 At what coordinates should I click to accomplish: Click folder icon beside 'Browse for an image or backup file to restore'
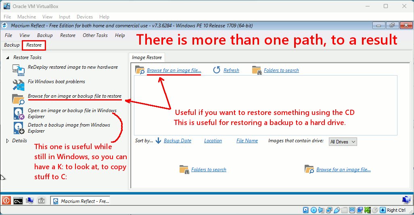click(x=19, y=99)
